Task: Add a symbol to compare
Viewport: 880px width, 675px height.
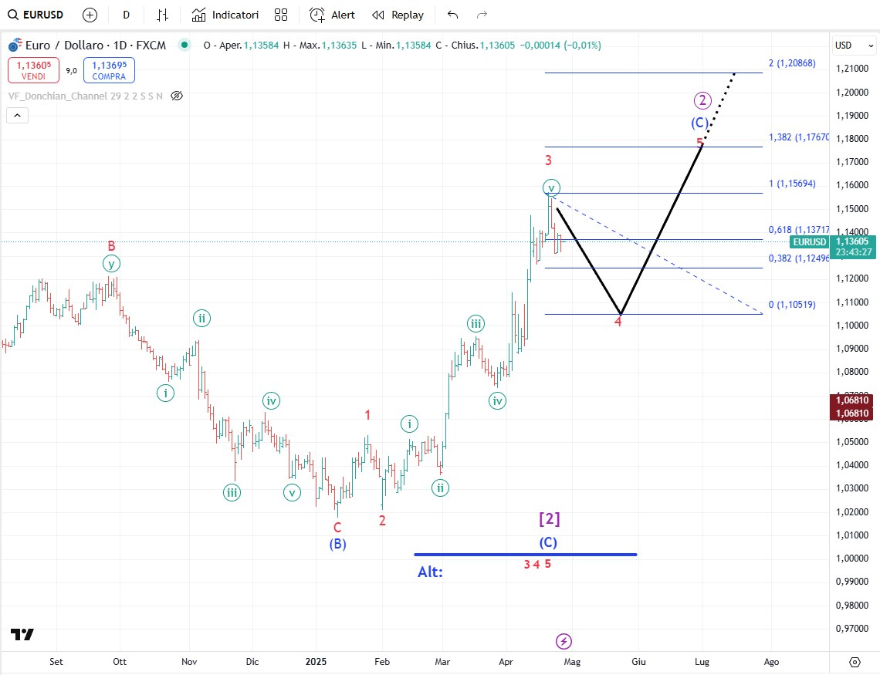Action: [x=90, y=15]
